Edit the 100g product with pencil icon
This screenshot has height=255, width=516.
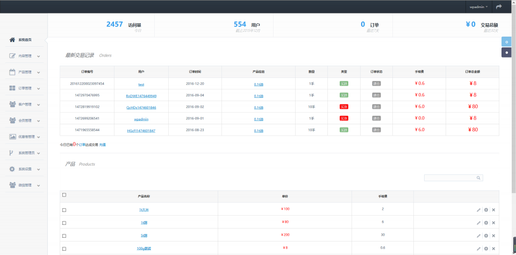tap(478, 249)
